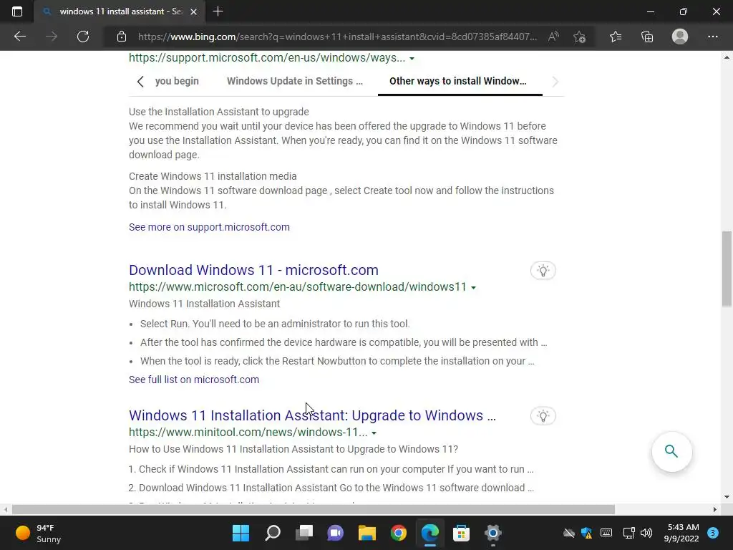733x550 pixels.
Task: Click the vertical scrollbar thumb
Action: click(727, 269)
